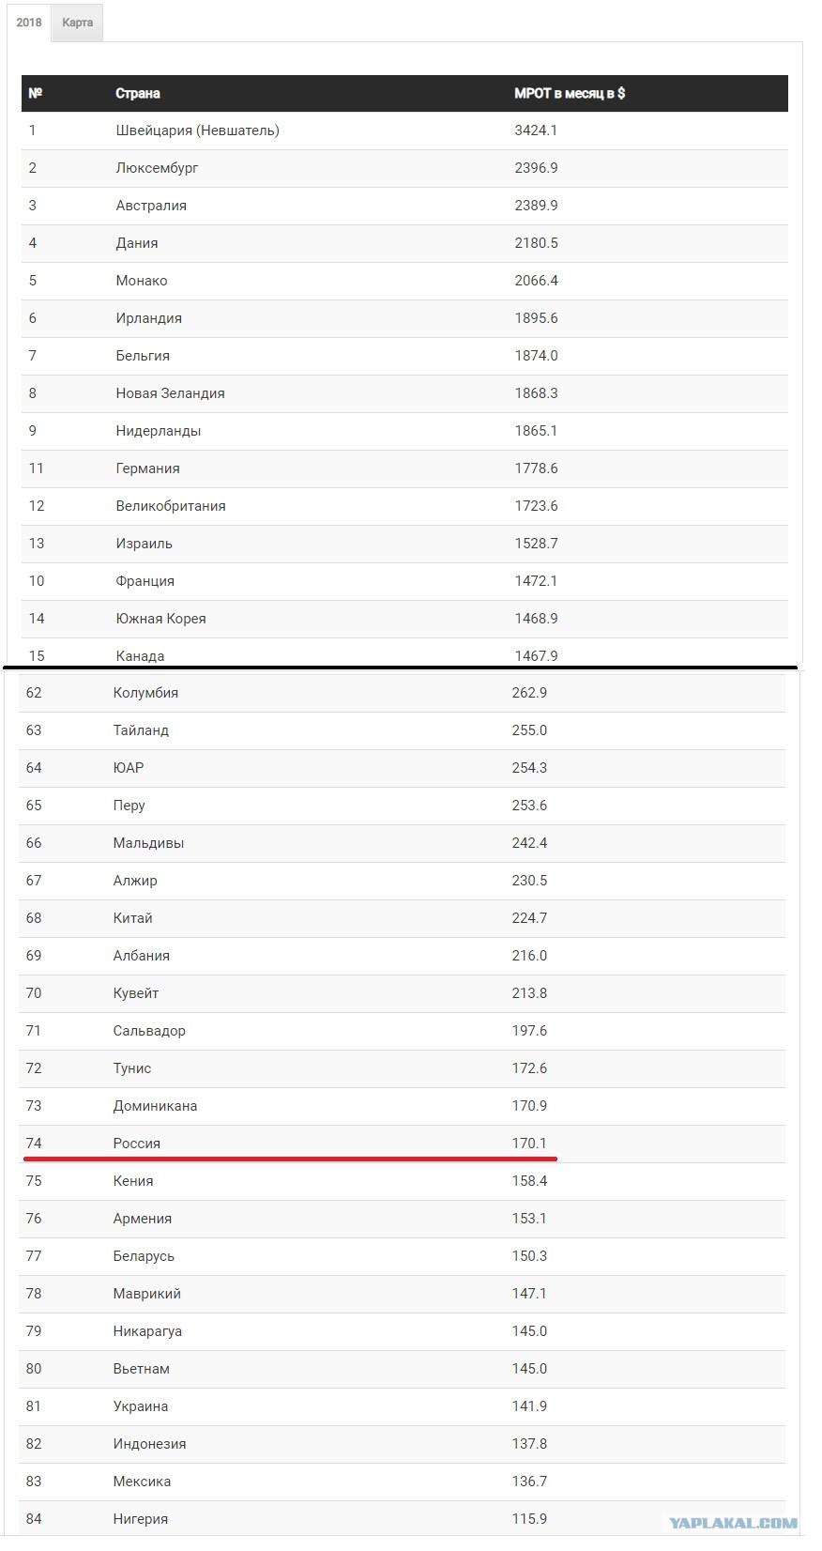Click the Монако table row
The height and width of the screenshot is (1551, 822).
404,281
